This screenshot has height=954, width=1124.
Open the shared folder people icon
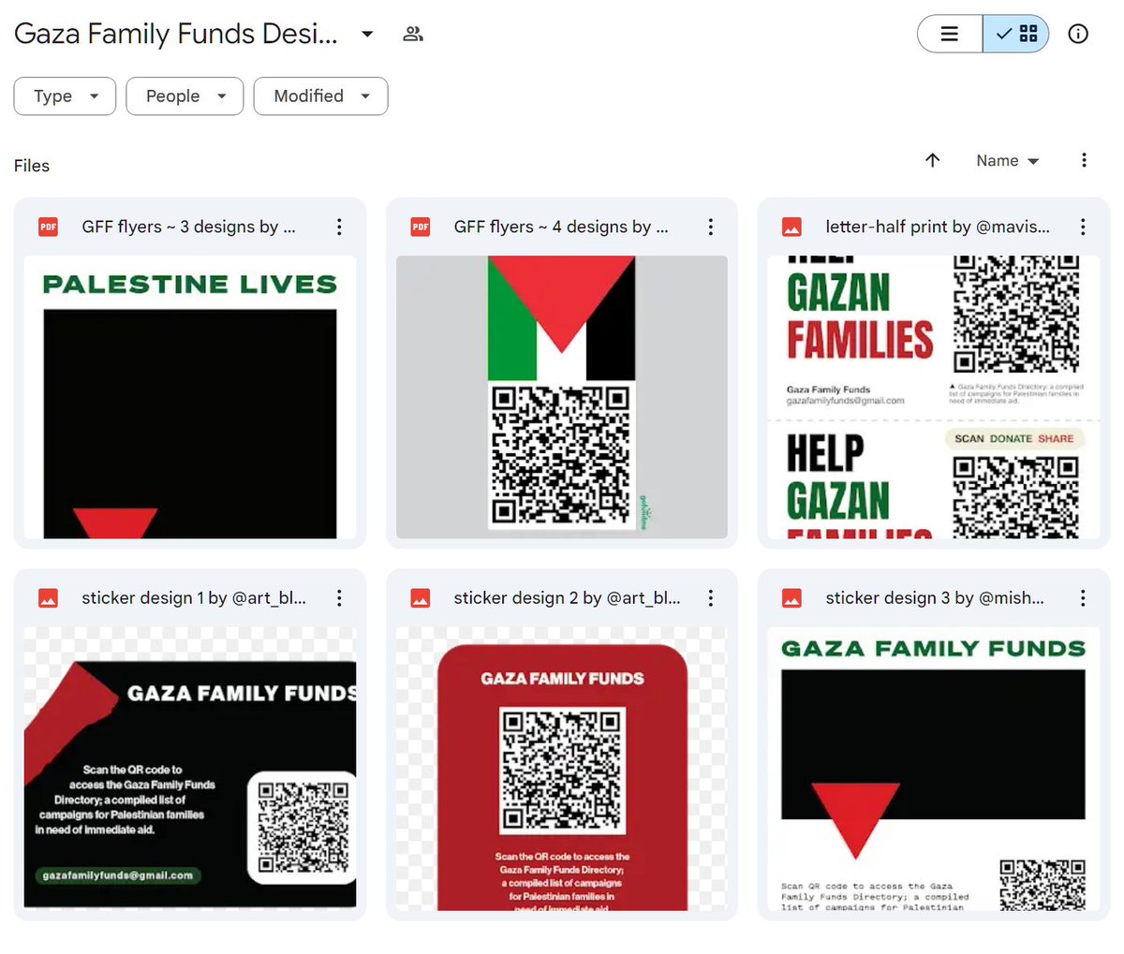pos(413,35)
